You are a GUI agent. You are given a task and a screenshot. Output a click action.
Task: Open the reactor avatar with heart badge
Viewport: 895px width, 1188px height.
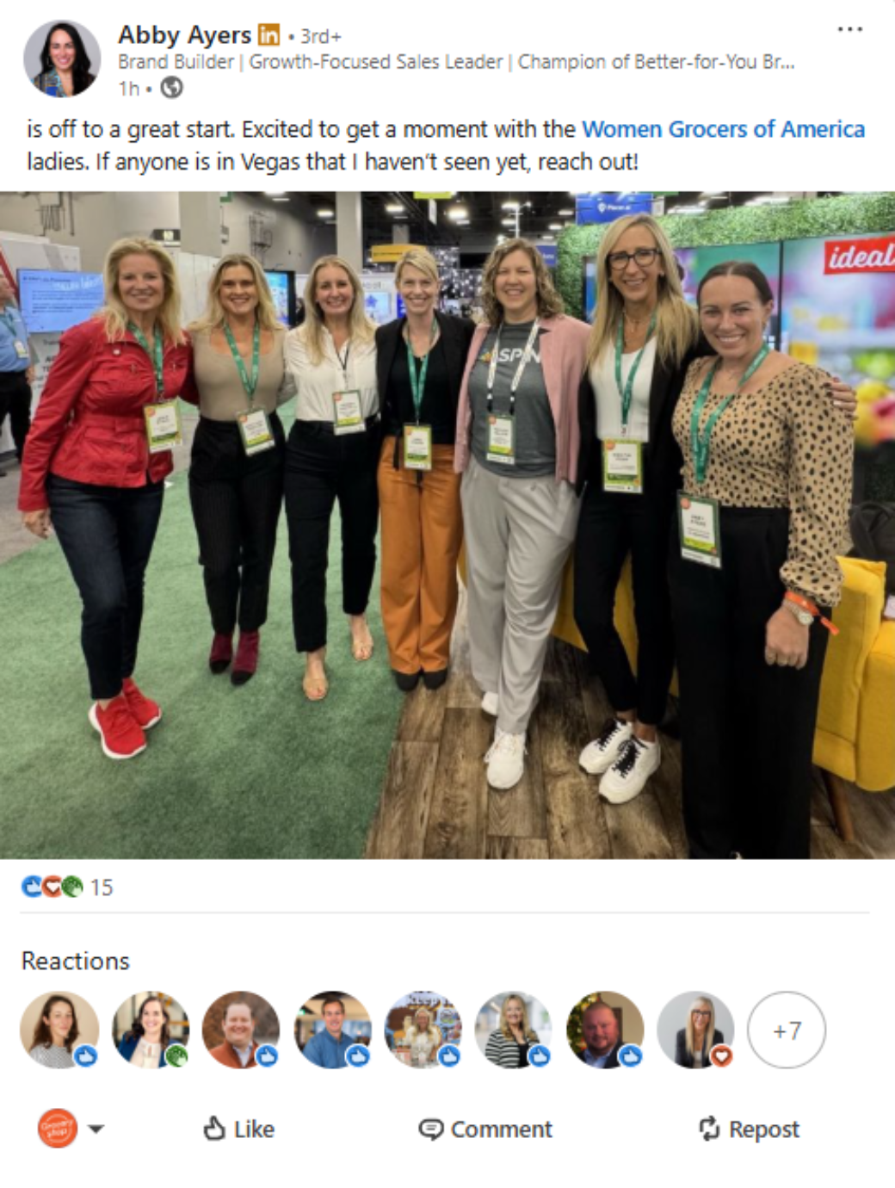pos(695,1030)
